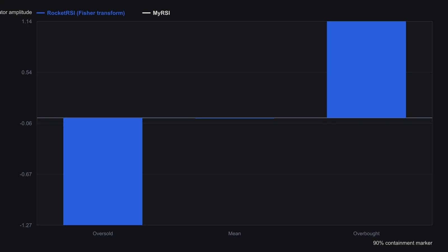Toggle the MyRSI legend entry
This screenshot has height=252, width=448.
click(156, 13)
